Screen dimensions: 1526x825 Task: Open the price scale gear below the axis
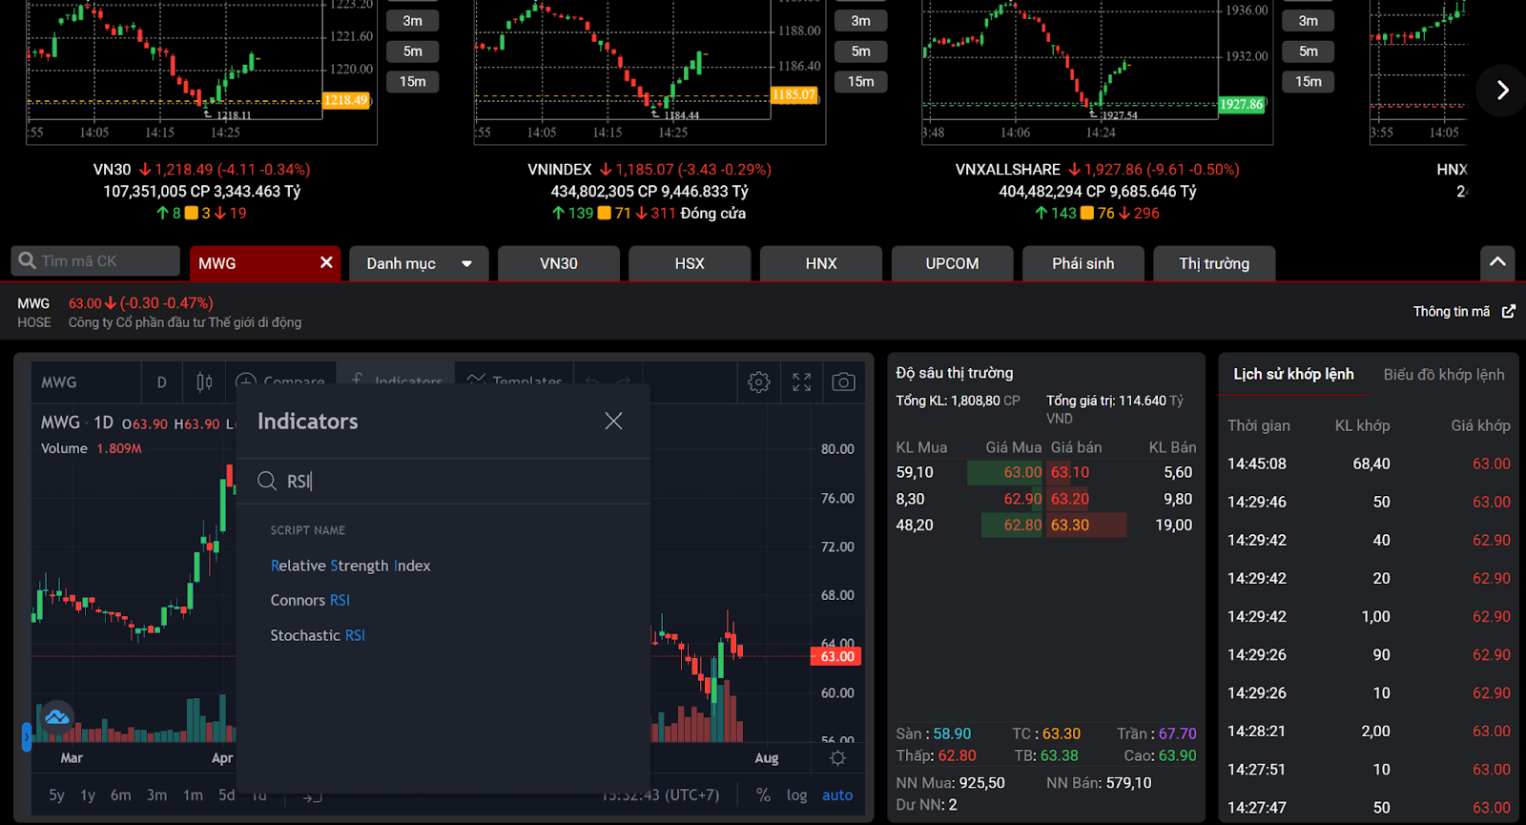coord(837,758)
